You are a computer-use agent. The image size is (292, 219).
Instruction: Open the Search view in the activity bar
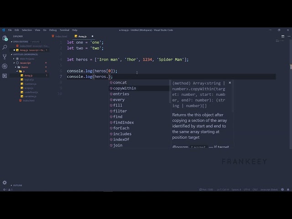point(5,47)
